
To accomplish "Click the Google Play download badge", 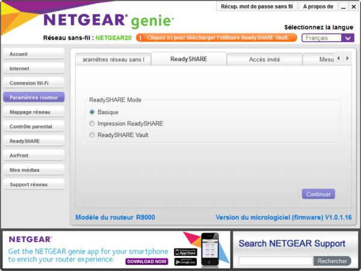I will pos(186,261).
